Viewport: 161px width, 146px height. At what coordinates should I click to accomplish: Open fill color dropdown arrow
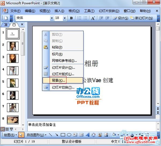click(118, 135)
